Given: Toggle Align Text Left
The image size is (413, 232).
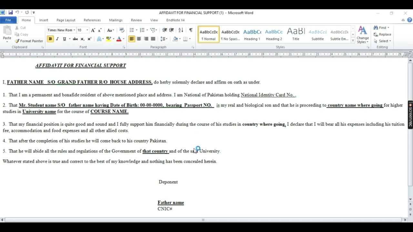Looking at the screenshot, I should point(132,39).
